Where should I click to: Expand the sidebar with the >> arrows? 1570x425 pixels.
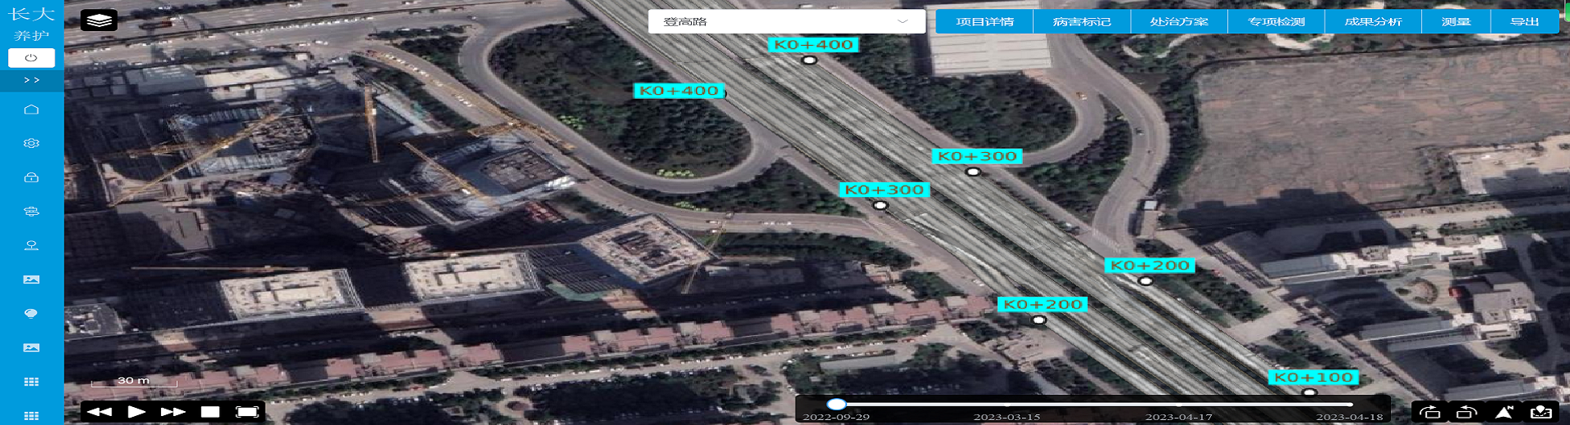(x=31, y=80)
